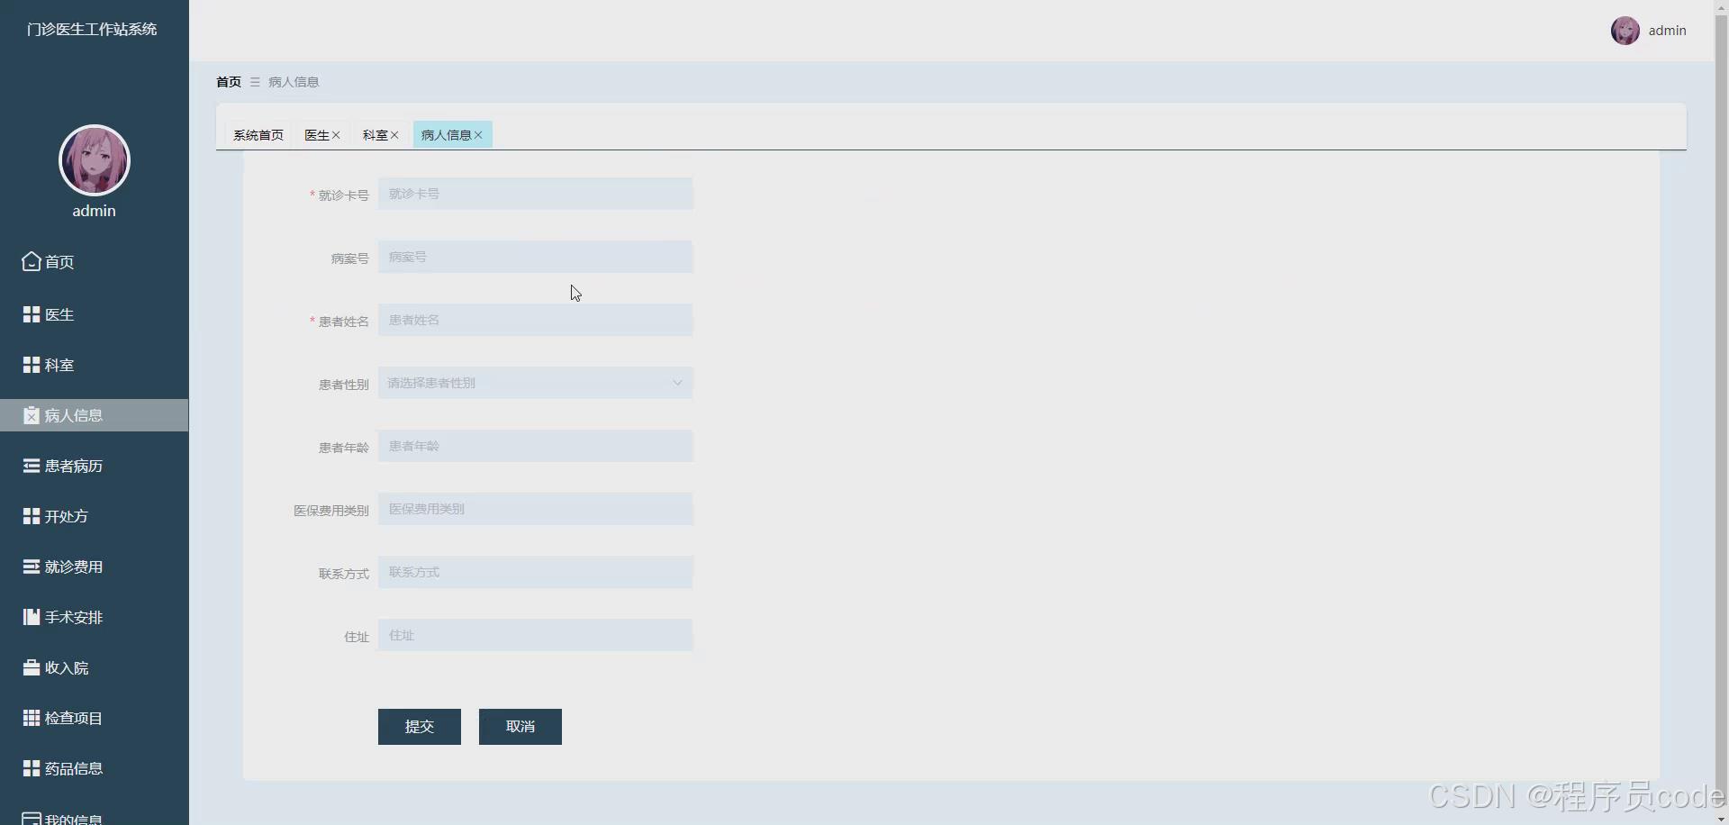Focus the 患者年龄 input field
Viewport: 1729px width, 825px height.
(x=536, y=446)
